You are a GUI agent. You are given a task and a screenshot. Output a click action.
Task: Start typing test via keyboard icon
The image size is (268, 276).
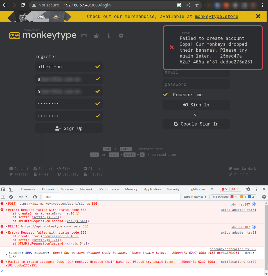(x=84, y=36)
